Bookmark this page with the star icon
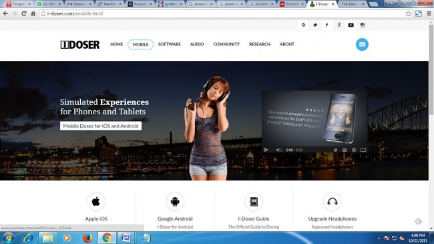 coord(408,13)
